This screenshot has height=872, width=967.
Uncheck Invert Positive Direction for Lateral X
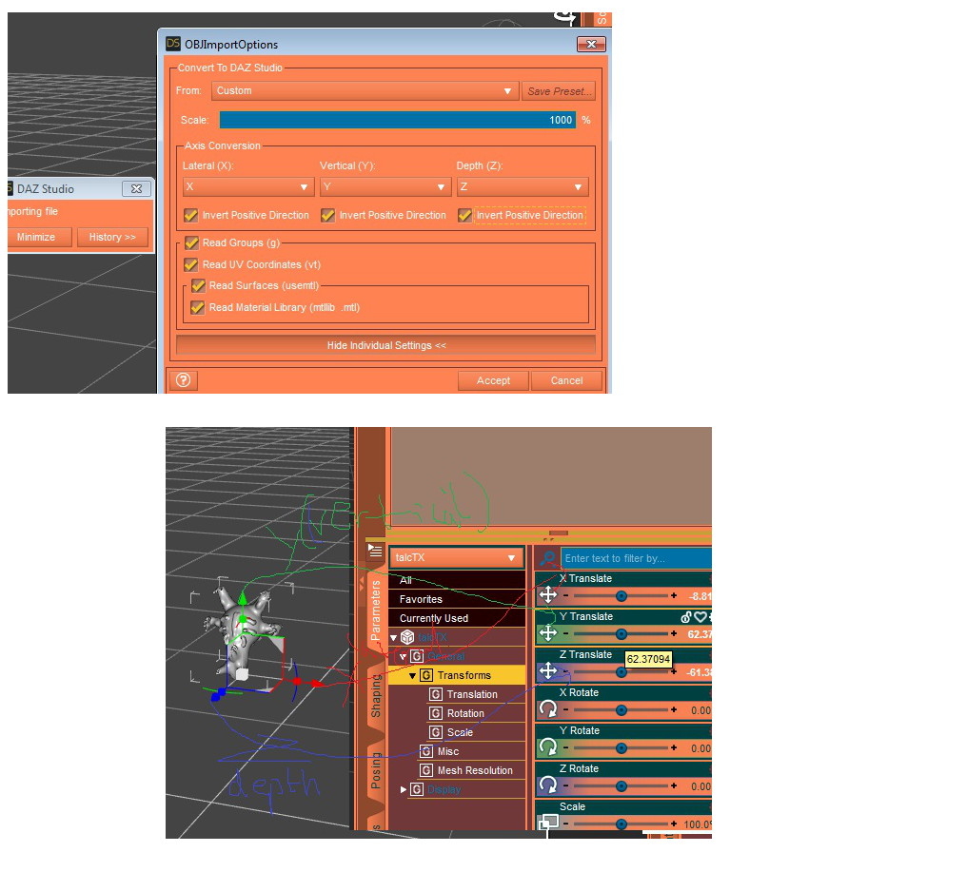(x=191, y=216)
